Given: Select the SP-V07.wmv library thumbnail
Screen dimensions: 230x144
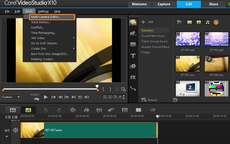Looking at the screenshot, I should pos(188,64).
